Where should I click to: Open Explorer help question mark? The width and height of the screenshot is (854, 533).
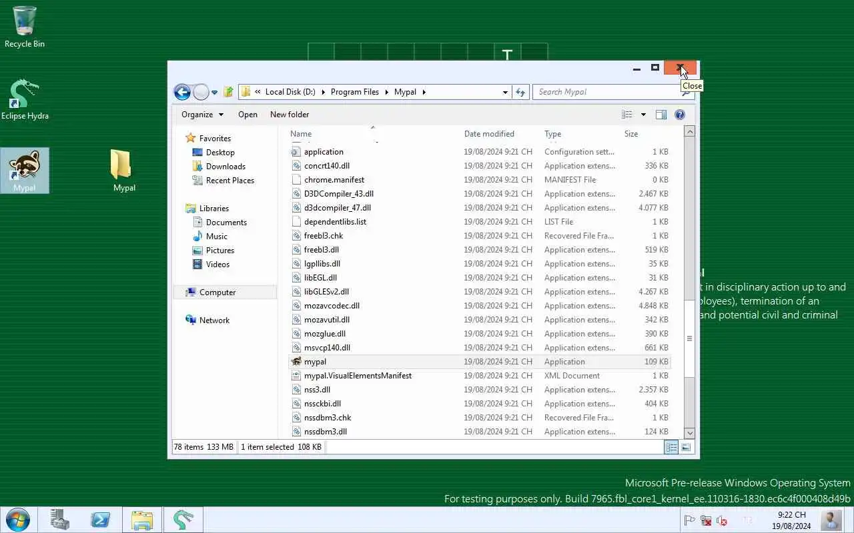coord(679,115)
